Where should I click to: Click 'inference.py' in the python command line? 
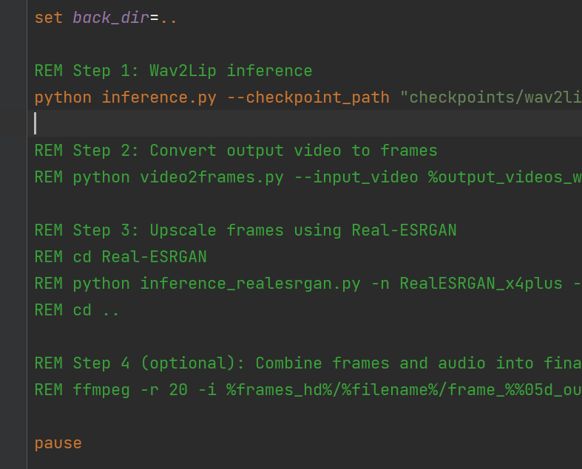pos(159,97)
